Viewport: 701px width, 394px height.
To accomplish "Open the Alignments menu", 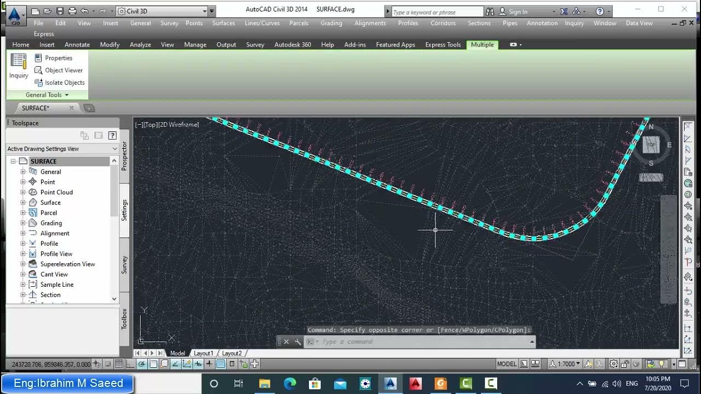I will (370, 23).
